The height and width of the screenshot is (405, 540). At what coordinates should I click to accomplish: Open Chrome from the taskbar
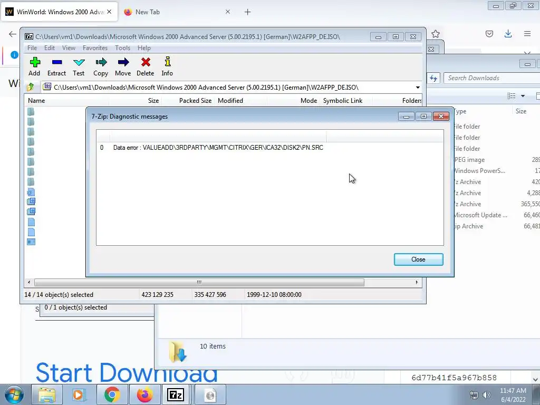coord(112,394)
